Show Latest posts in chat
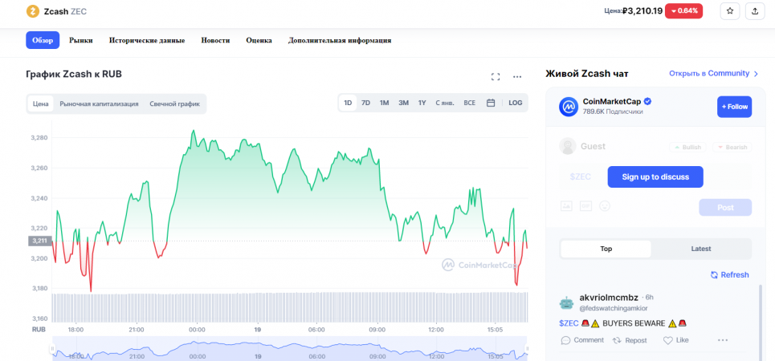The width and height of the screenshot is (775, 361). point(701,249)
